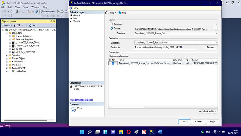Click the Filter funnel icon in Object Explorer

click(26, 25)
